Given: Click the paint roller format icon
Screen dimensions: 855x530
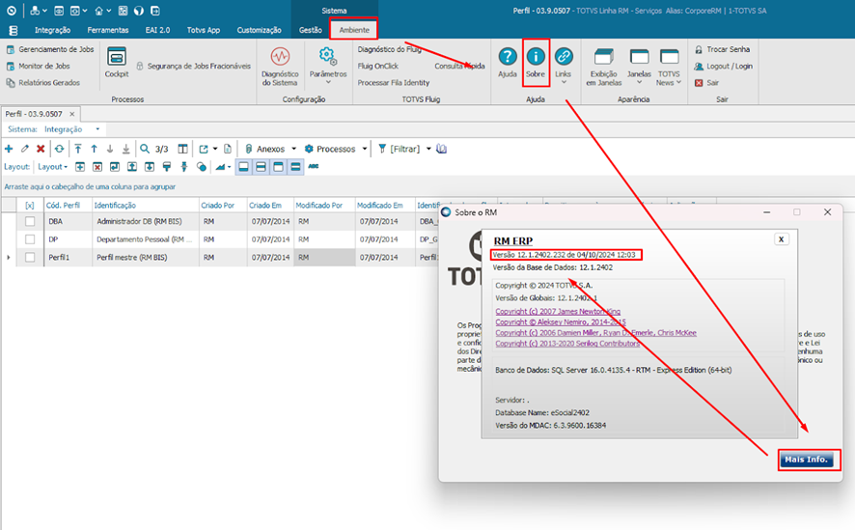Looking at the screenshot, I should (167, 167).
